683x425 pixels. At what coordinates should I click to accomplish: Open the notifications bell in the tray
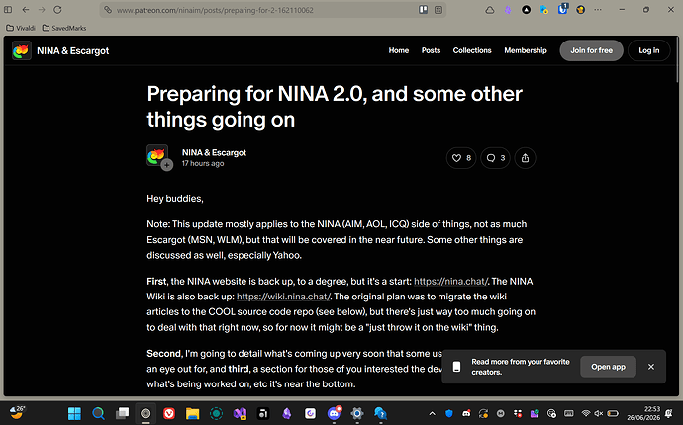coord(669,414)
